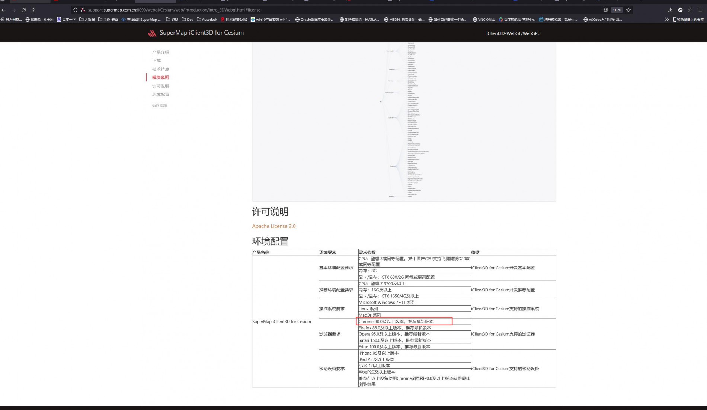Expand Dev bookmark folder

point(188,19)
